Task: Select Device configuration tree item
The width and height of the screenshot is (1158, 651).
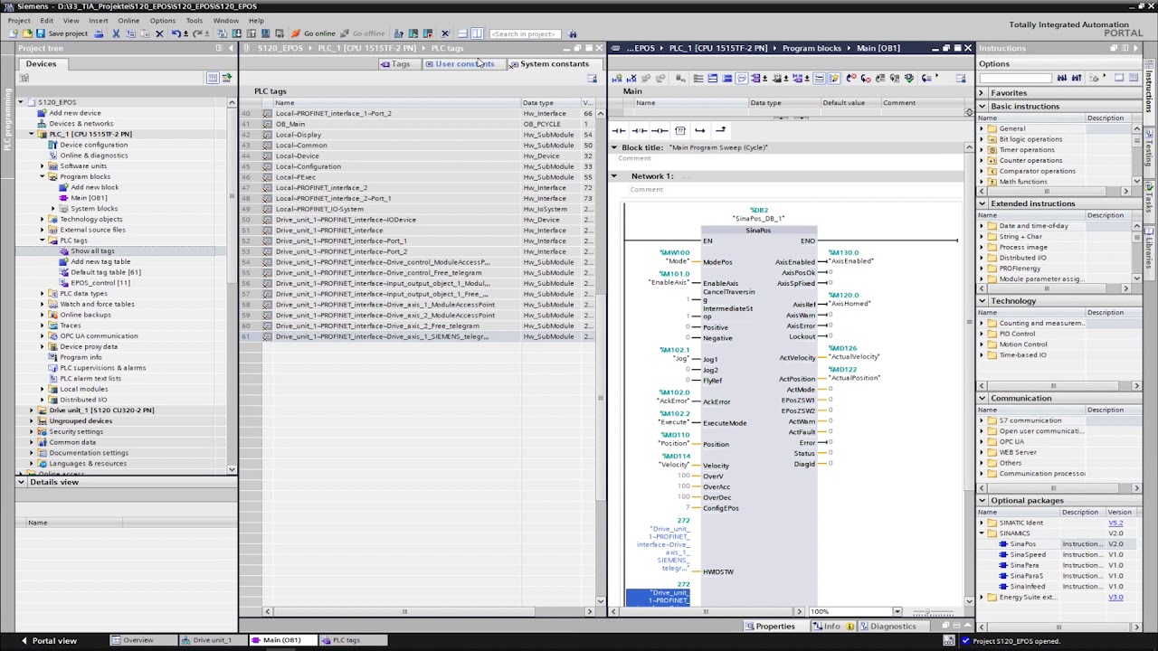Action: (93, 145)
